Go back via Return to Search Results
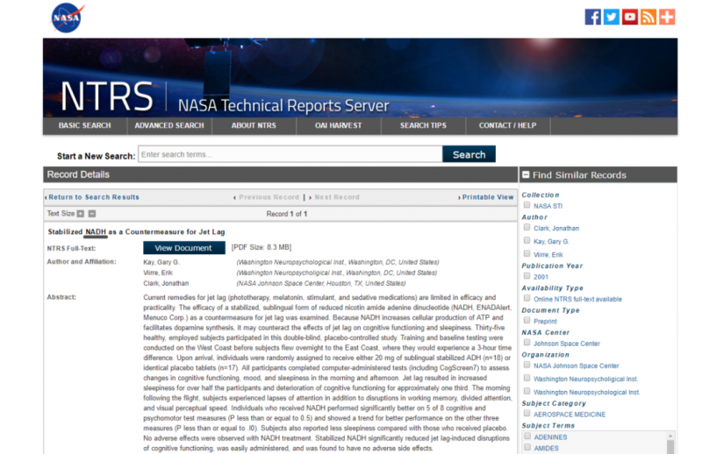The image size is (702, 454). (93, 197)
